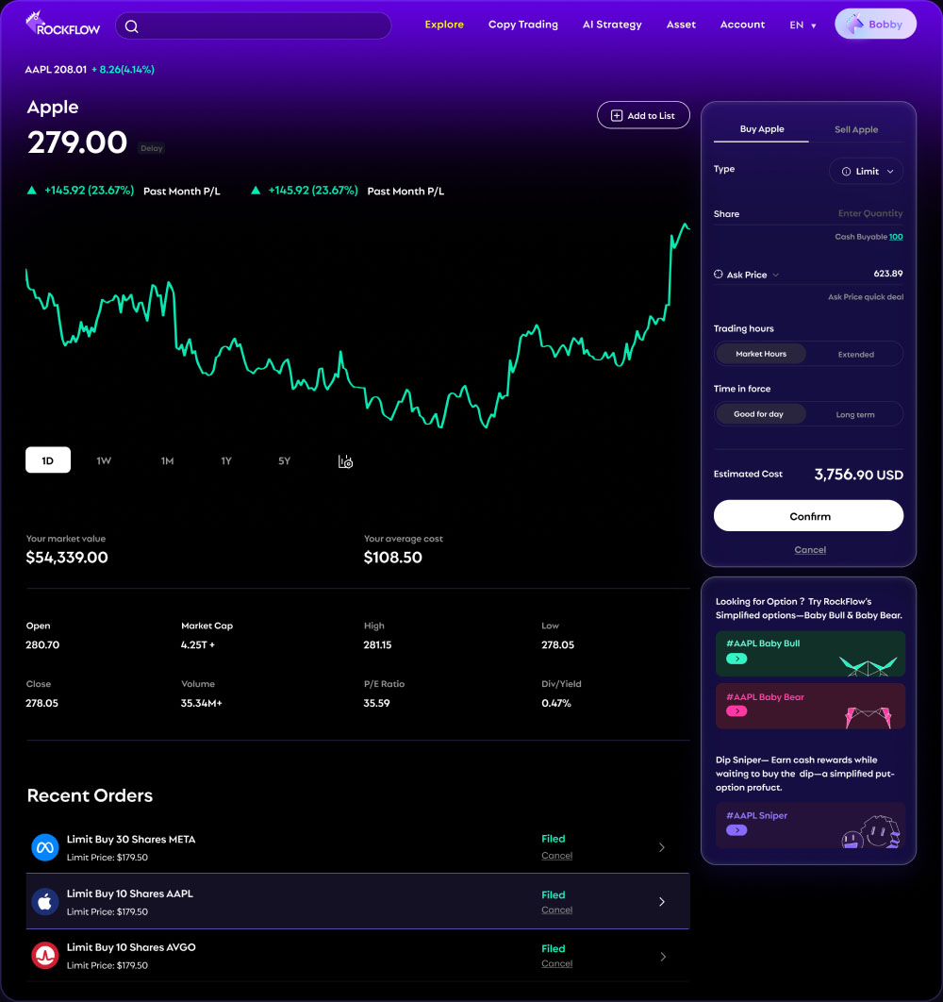Click the META order logo icon
The width and height of the screenshot is (943, 1002).
45,847
